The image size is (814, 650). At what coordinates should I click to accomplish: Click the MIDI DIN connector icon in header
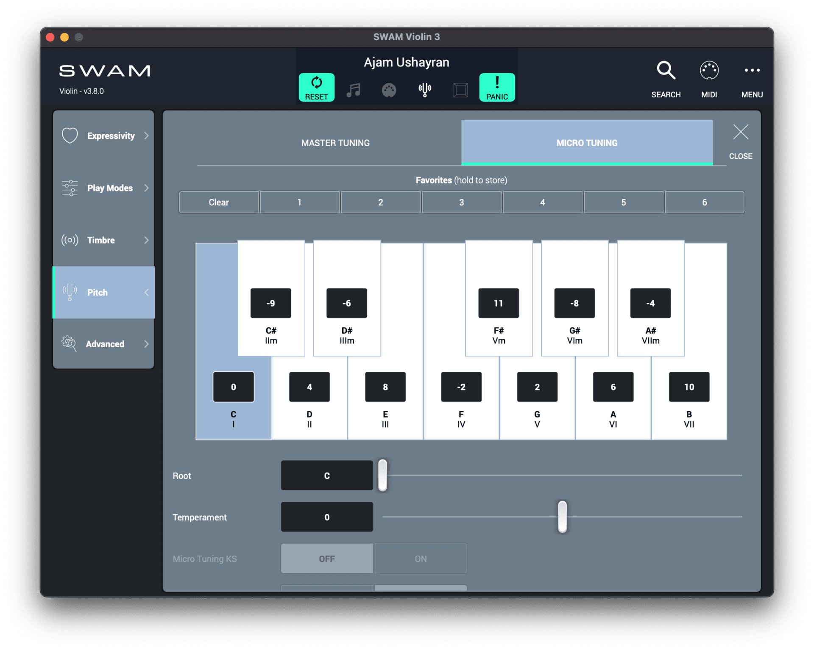pos(389,89)
